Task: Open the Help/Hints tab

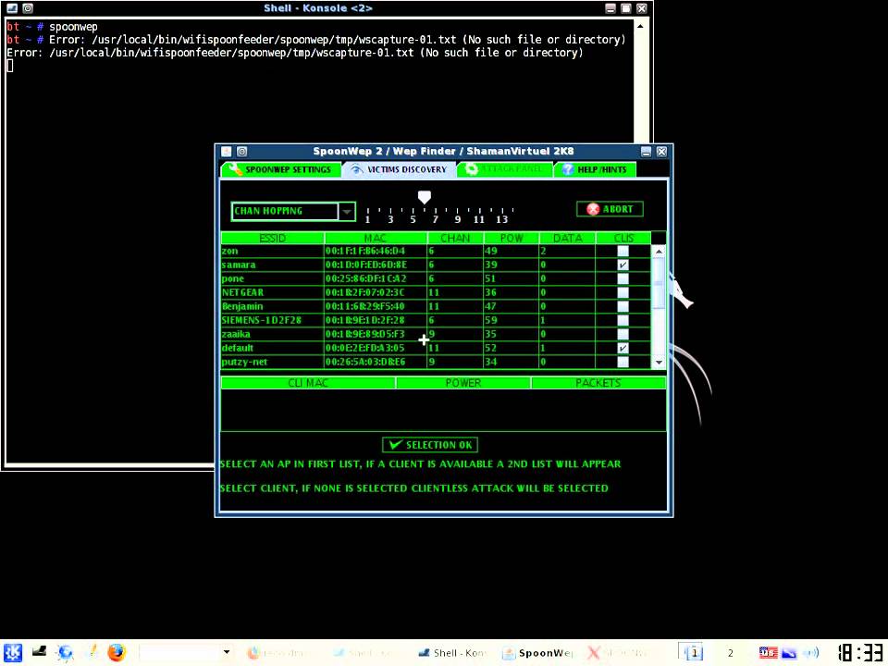Action: coord(595,169)
